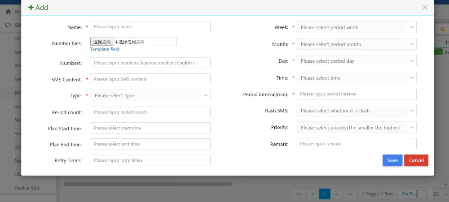Click the SMS Content input field
The height and width of the screenshot is (202, 449).
(x=150, y=79)
